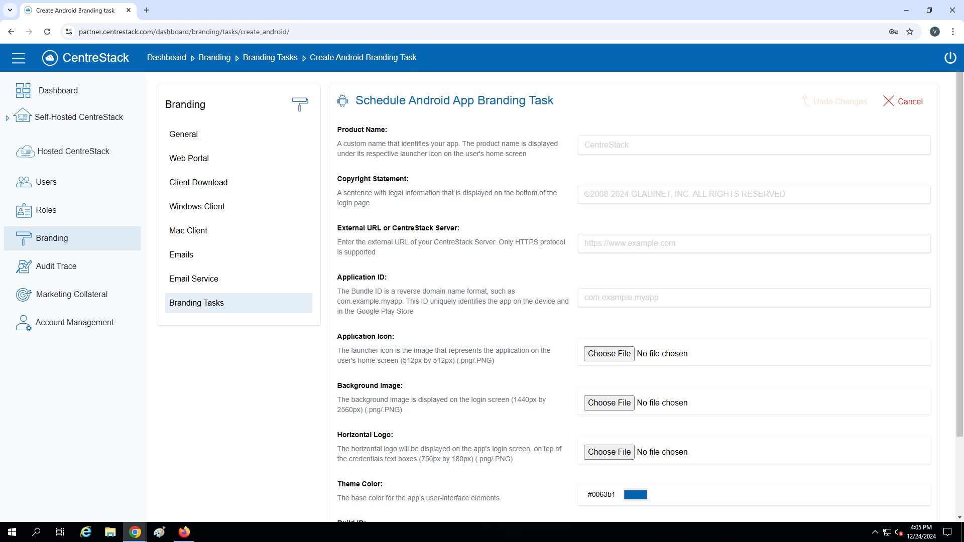964x542 pixels.
Task: Select Branding Tasks in the Branding panel
Action: click(x=238, y=303)
